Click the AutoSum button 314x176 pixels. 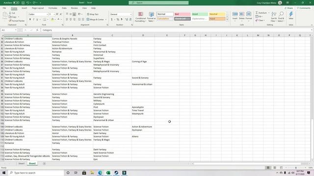pos(261,13)
